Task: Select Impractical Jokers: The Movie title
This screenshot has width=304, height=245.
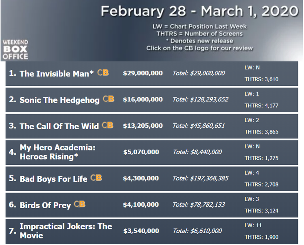Action: tap(66, 231)
